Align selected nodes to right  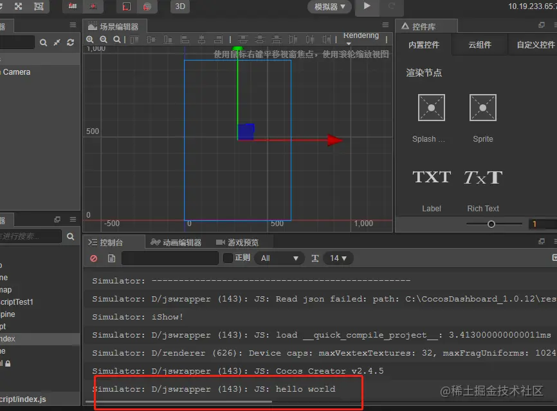(x=218, y=39)
